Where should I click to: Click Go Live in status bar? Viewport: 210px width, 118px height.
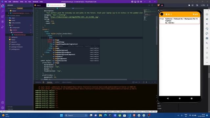pos(138,111)
